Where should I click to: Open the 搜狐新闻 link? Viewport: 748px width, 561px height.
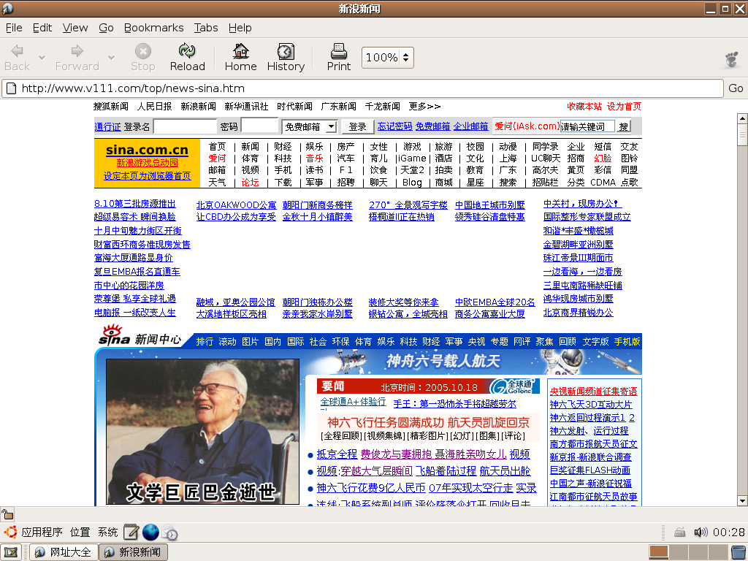(111, 107)
